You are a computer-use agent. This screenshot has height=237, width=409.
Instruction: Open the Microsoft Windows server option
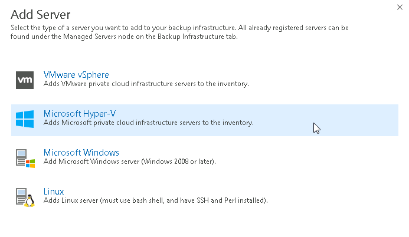81,153
